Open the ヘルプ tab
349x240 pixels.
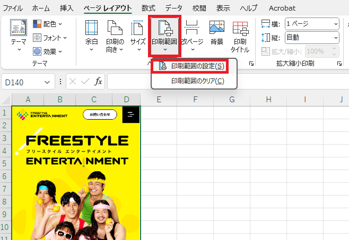249,8
